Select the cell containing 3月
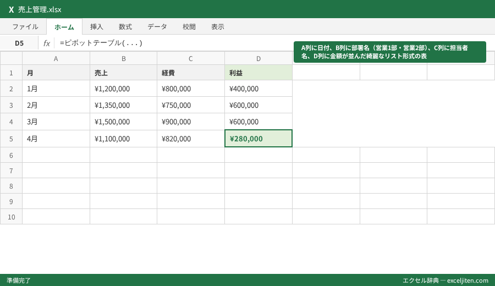495x286 pixels. pyautogui.click(x=56, y=122)
